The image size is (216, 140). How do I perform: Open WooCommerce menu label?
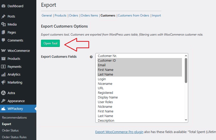pyautogui.click(x=19, y=51)
